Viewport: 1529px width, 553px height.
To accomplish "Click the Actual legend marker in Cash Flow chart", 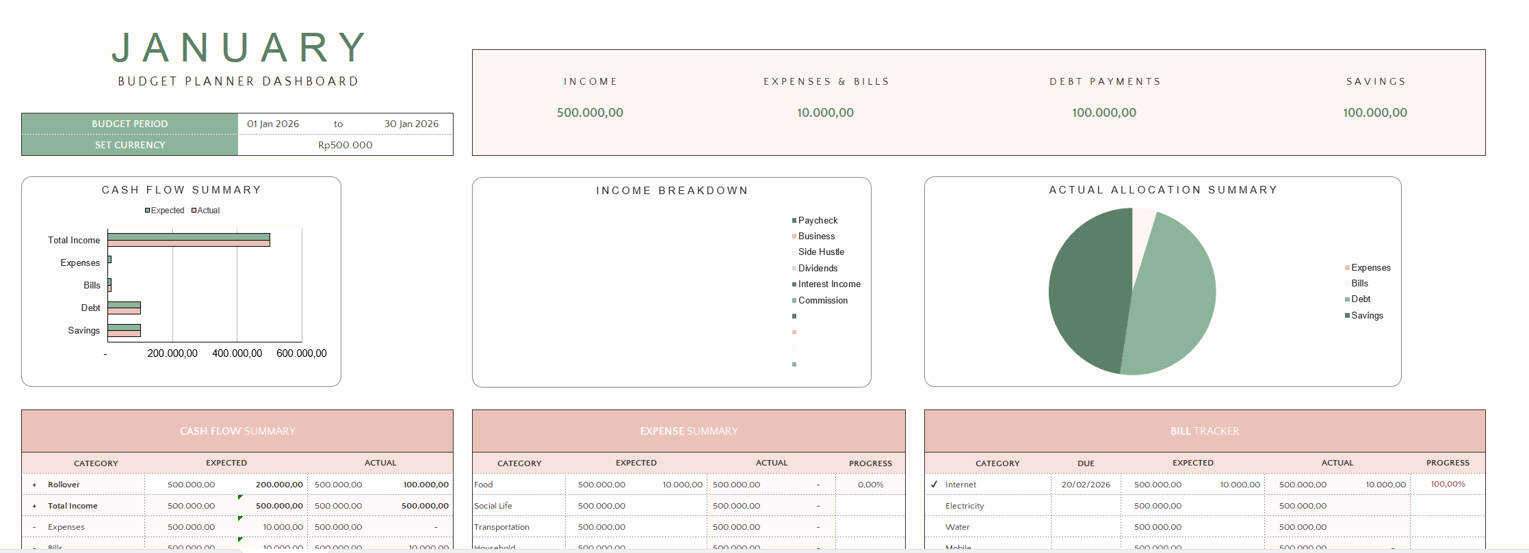I will click(194, 211).
